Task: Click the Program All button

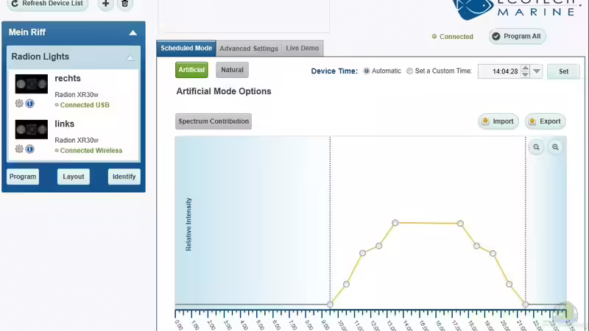Action: pyautogui.click(x=518, y=36)
